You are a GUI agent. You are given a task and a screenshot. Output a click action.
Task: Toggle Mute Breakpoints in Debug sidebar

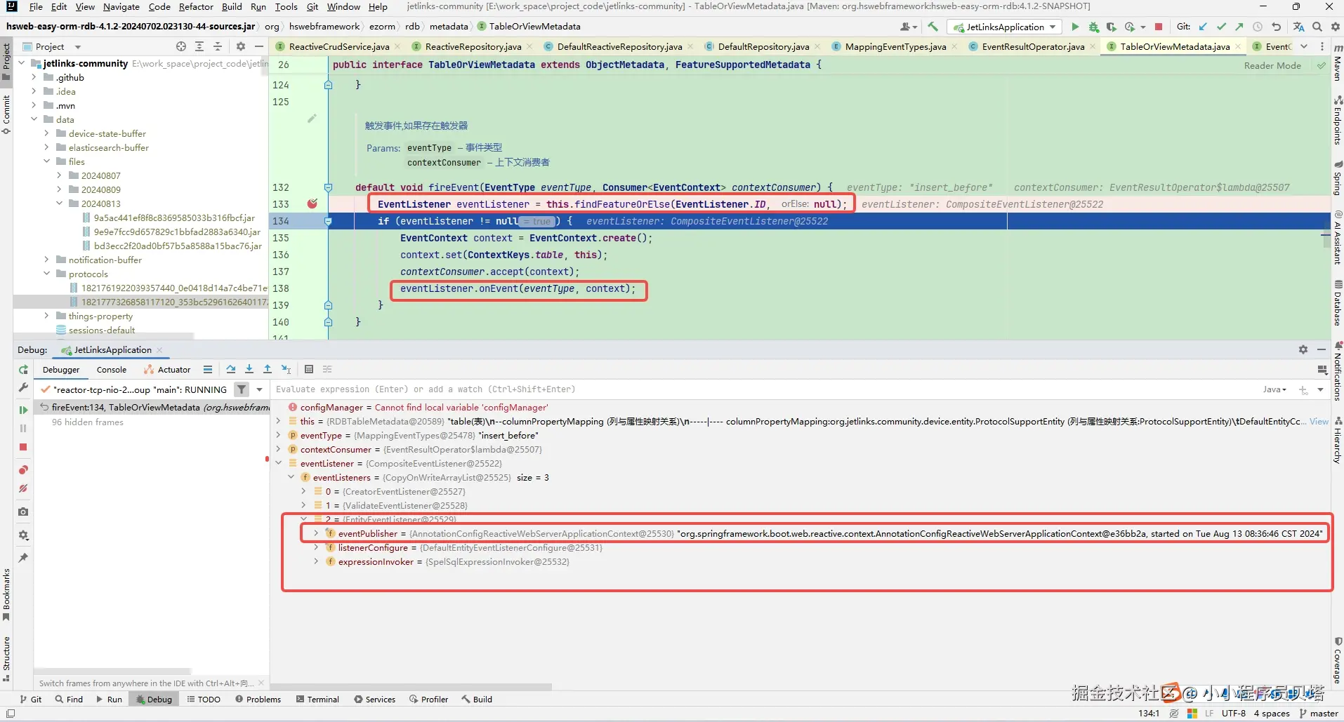[23, 488]
